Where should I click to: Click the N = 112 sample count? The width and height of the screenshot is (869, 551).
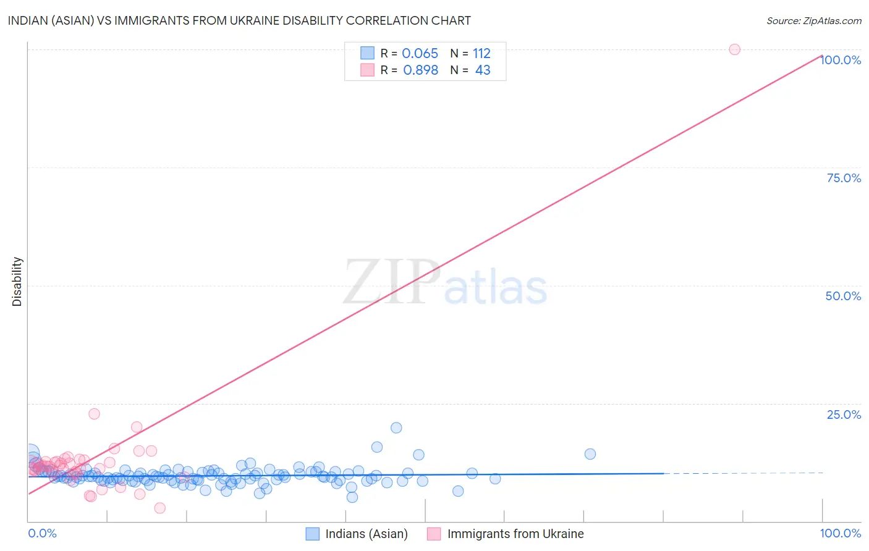tap(470, 53)
